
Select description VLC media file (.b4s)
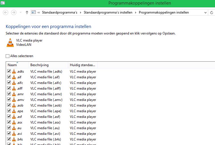tap(46, 139)
